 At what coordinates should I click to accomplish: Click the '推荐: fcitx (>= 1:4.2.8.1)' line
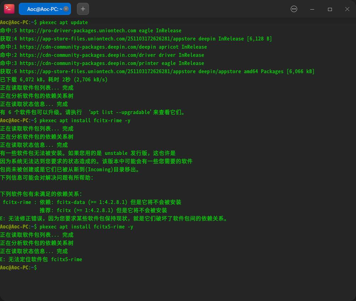click(x=103, y=210)
